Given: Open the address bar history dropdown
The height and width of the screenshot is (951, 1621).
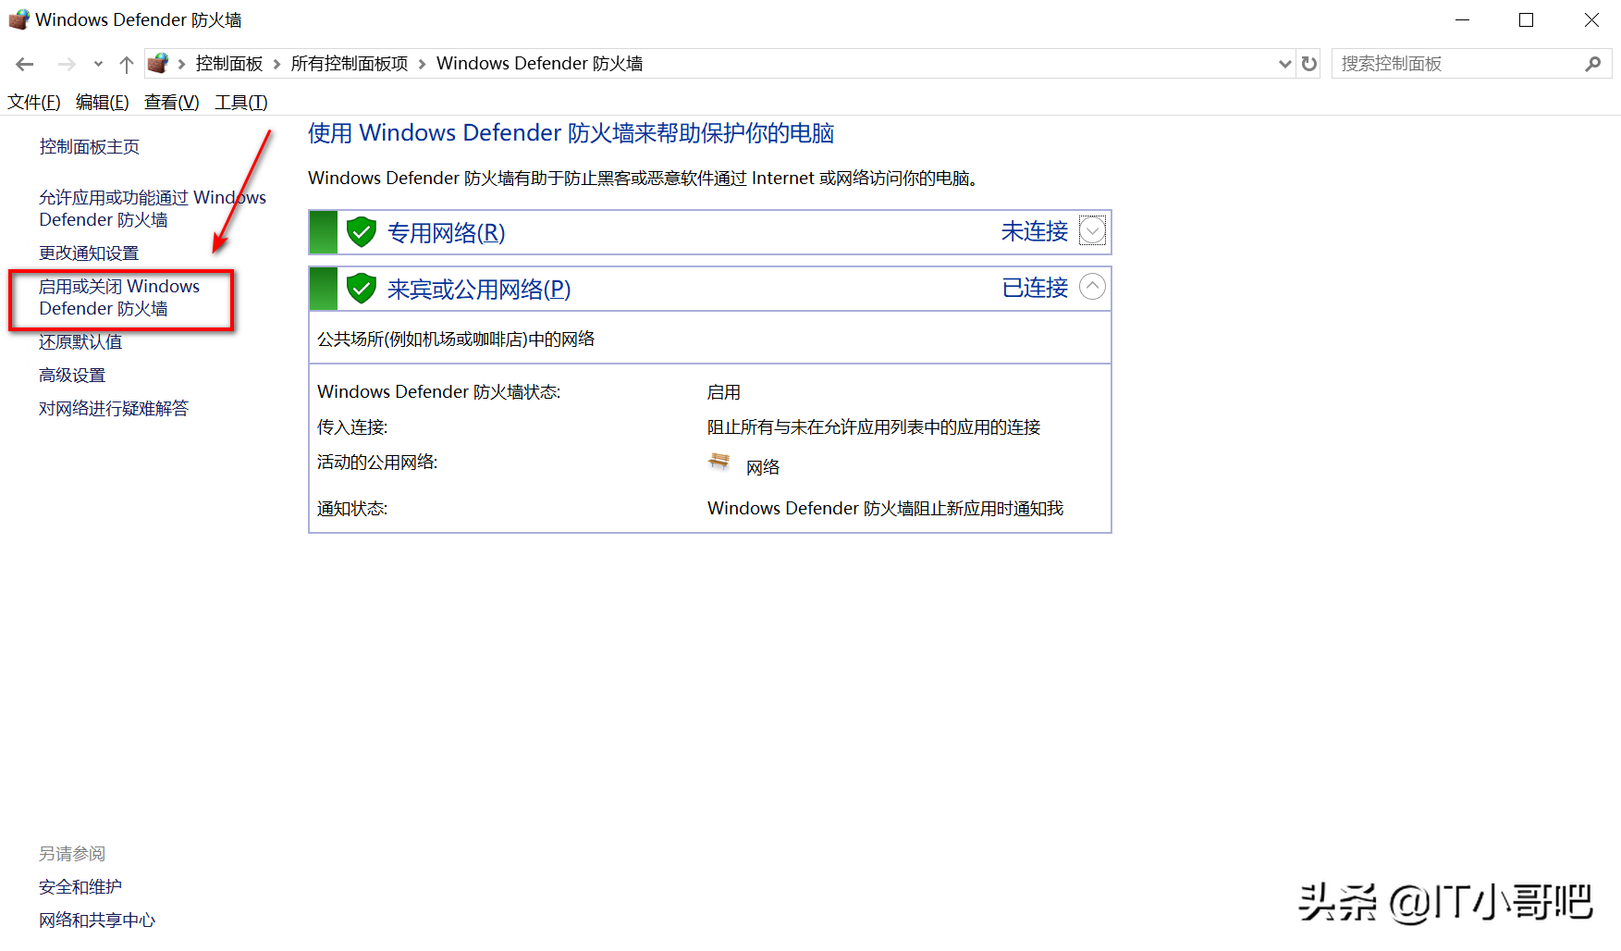Looking at the screenshot, I should [x=1284, y=63].
